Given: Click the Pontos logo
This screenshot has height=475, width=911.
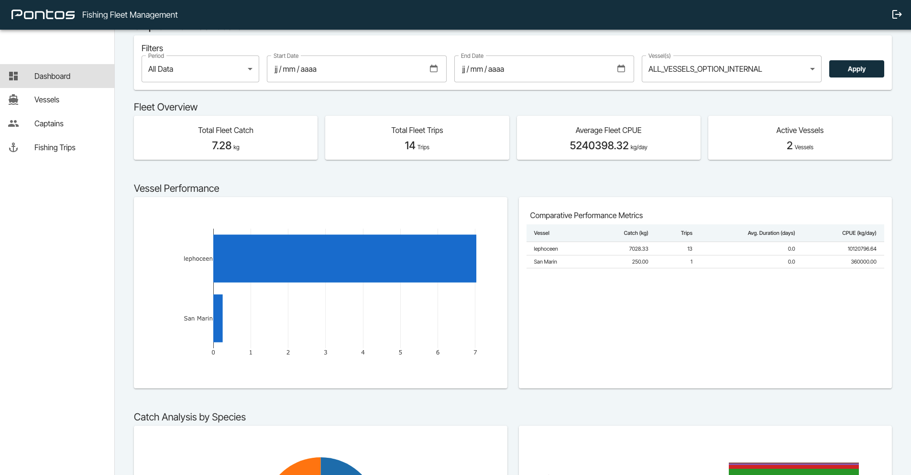Looking at the screenshot, I should click(43, 15).
